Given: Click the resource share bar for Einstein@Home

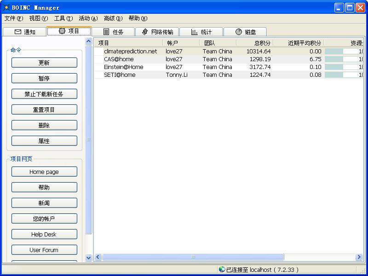Looking at the screenshot, I should click(x=344, y=67).
